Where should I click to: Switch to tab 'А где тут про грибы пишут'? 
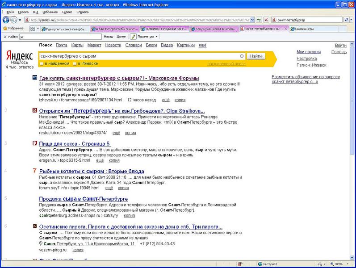pyautogui.click(x=115, y=29)
